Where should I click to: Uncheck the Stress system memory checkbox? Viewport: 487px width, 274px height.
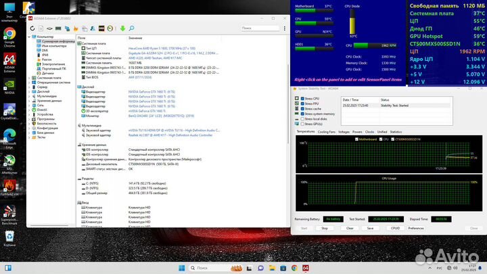click(302, 114)
